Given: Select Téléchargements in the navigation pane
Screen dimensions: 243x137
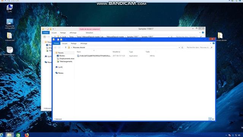Looking at the screenshot, I should (x=65, y=62).
